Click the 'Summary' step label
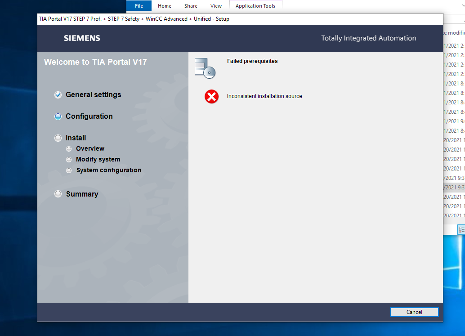The image size is (465, 336). point(82,194)
